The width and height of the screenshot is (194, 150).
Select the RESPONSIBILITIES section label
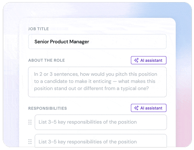point(47,108)
